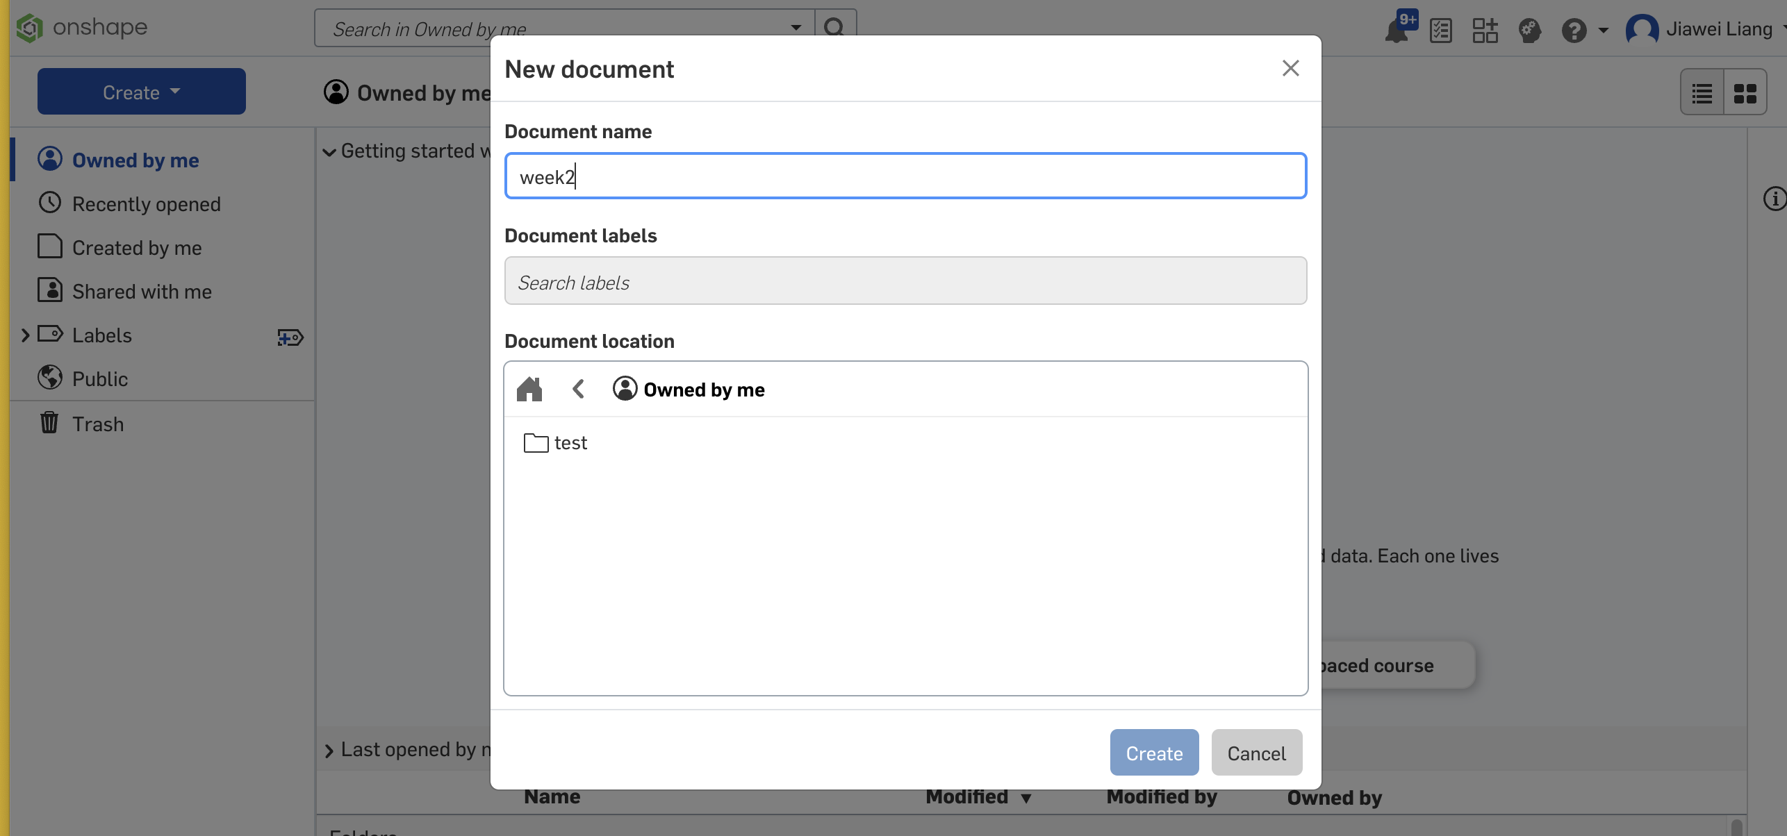
Task: Go to home location in dialog
Action: (x=529, y=389)
